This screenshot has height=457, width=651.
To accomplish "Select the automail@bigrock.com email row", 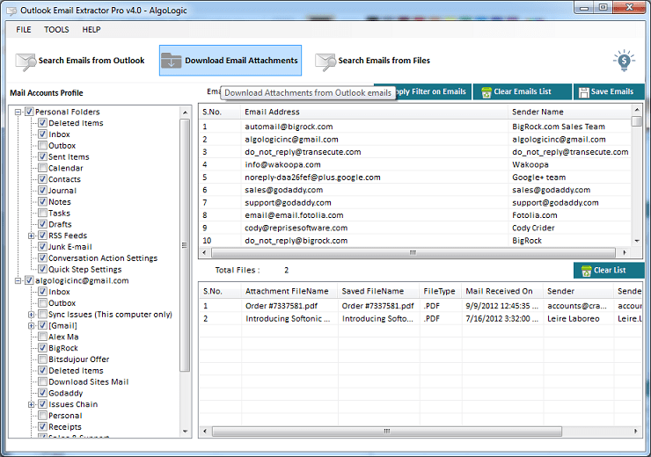I will pyautogui.click(x=415, y=127).
